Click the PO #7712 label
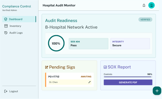Screen dimensions: 162x99 [54, 77]
